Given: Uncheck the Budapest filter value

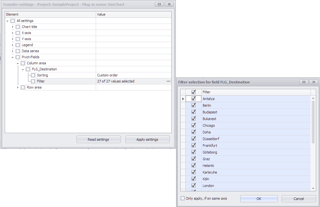Looking at the screenshot, I should (193, 112).
